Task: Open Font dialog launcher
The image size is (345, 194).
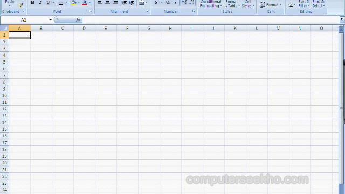Action: point(90,11)
